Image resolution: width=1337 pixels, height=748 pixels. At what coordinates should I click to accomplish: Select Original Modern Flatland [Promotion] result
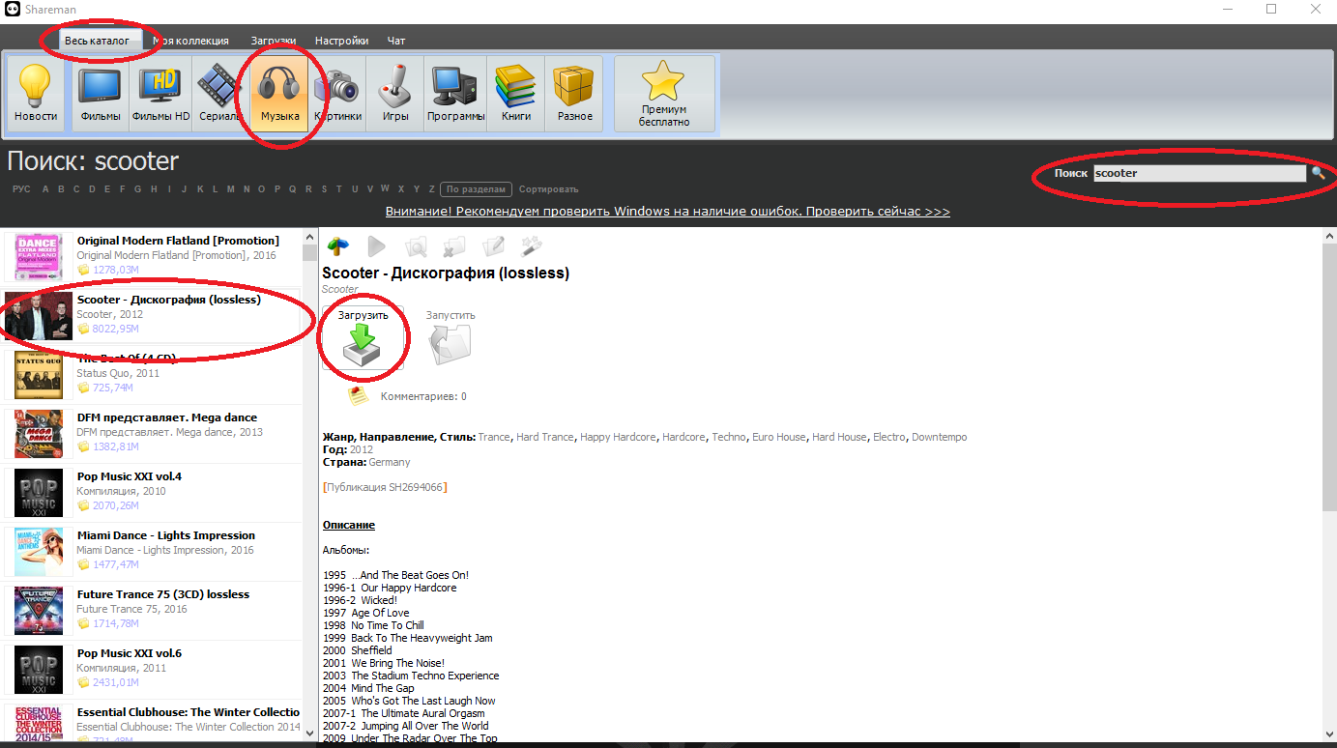[152, 255]
